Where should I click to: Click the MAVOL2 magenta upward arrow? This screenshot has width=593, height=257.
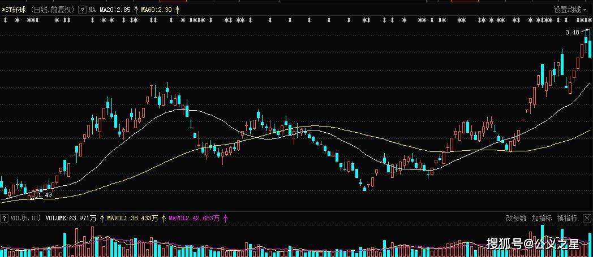(226, 218)
